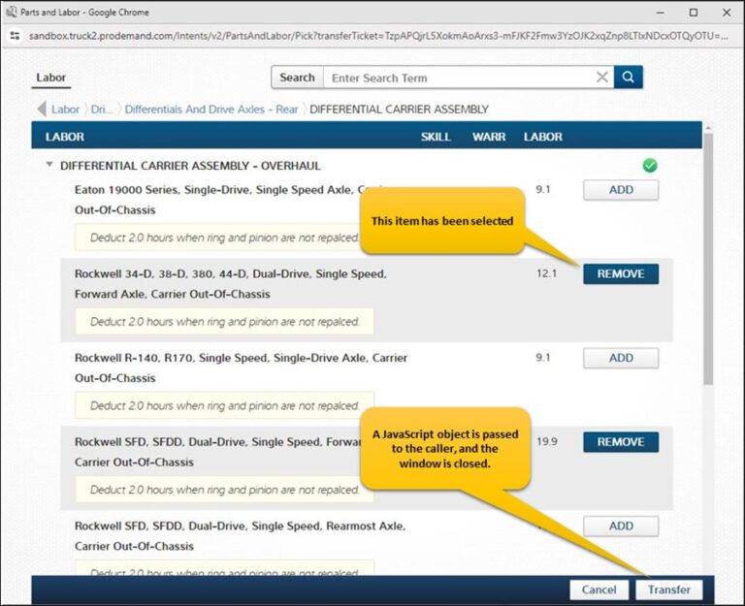This screenshot has width=745, height=606.
Task: Add the Eaton 19000 Series labor item
Action: click(x=620, y=190)
